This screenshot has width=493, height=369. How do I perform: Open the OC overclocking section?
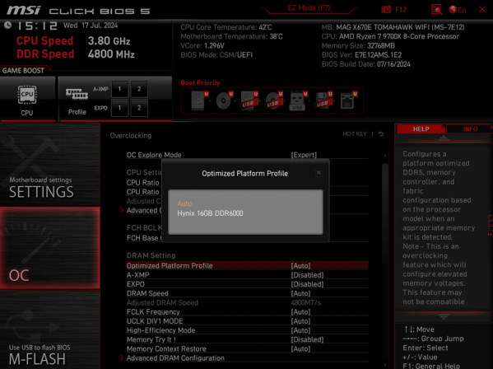[x=50, y=248]
